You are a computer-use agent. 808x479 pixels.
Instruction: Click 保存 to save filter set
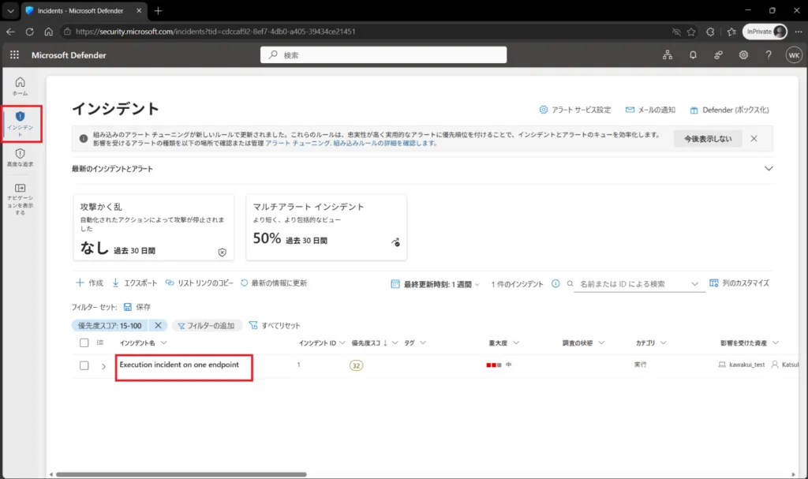point(137,307)
